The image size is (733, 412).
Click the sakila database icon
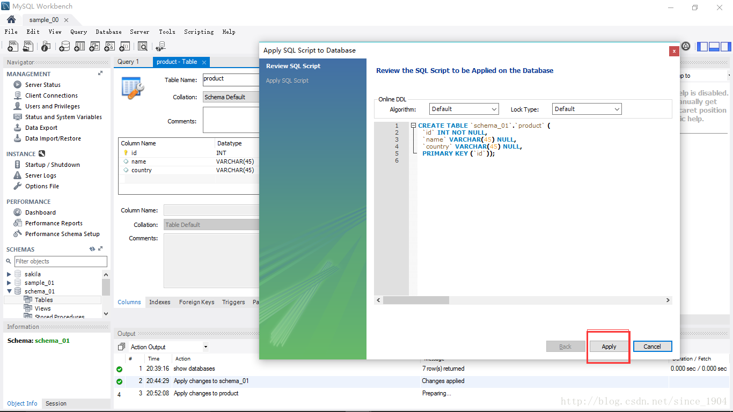(x=18, y=274)
